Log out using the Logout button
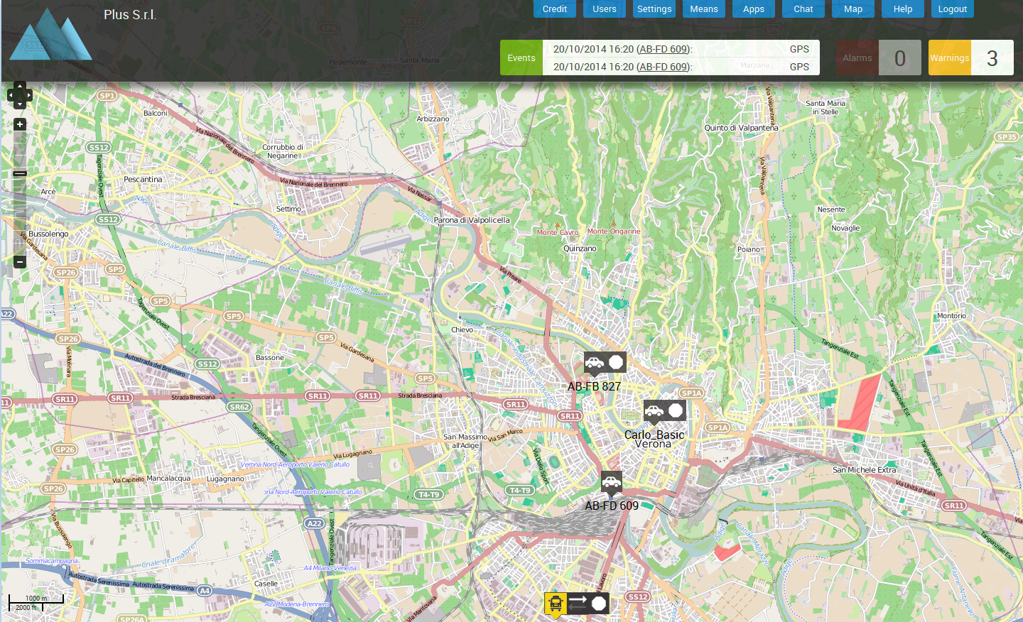The height and width of the screenshot is (622, 1023). pos(953,9)
